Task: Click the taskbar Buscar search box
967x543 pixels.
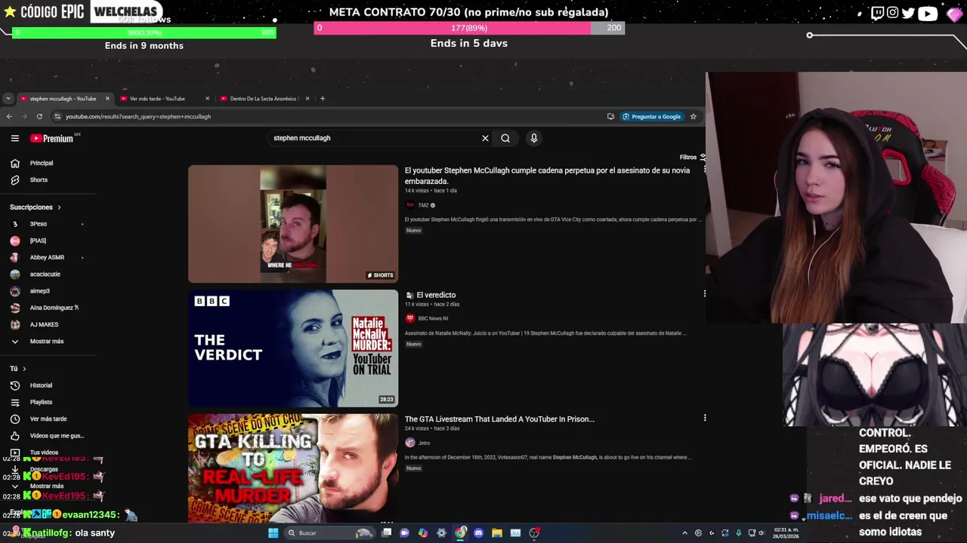Action: [329, 532]
